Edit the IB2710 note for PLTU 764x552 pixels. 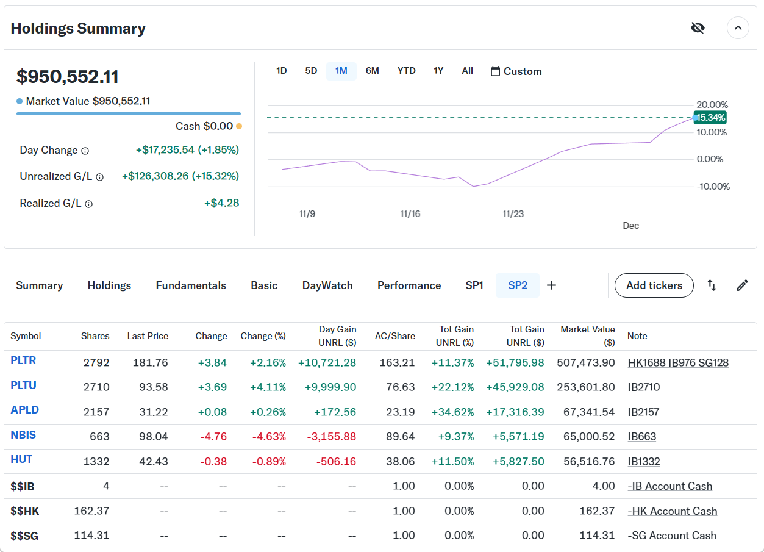tap(643, 387)
